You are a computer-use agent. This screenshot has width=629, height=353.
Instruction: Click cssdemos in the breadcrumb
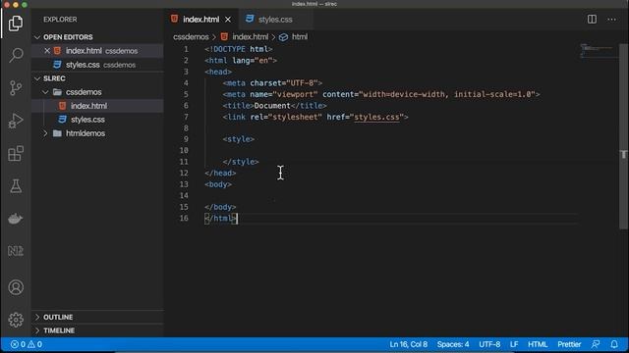tap(191, 37)
